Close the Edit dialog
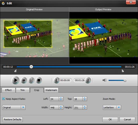Screen dimensions: 138x125 (x=131, y=2)
